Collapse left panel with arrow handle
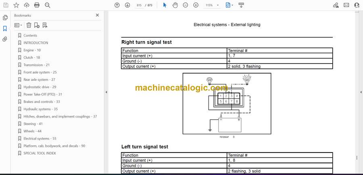 (x=106, y=92)
